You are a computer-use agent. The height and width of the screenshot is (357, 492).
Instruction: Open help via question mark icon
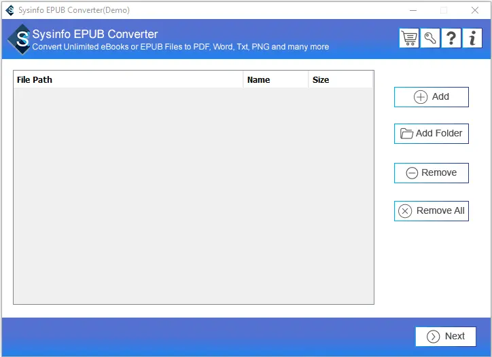(451, 38)
